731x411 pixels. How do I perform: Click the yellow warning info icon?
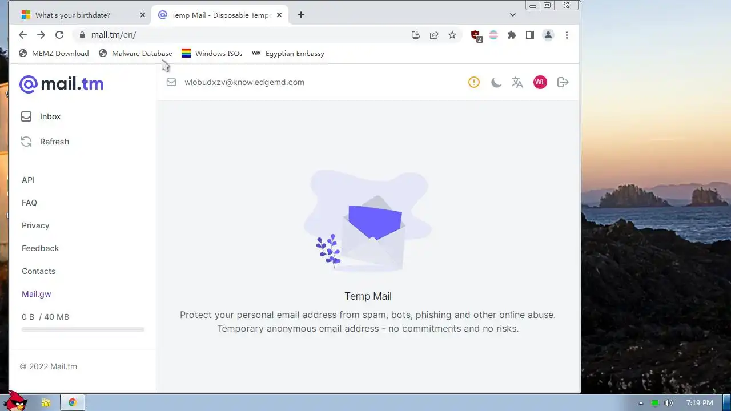[474, 82]
